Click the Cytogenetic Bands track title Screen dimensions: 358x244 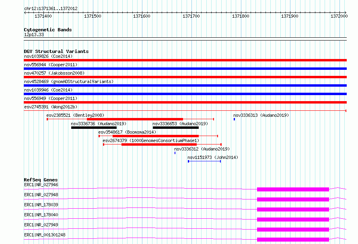48,30
